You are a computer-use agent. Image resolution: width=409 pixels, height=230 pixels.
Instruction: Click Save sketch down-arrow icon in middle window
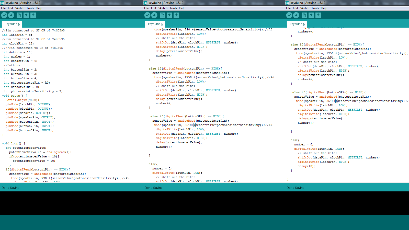pos(176,15)
